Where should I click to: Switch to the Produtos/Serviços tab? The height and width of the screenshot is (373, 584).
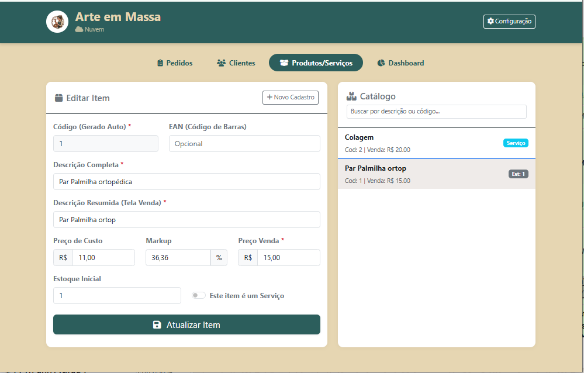coord(316,63)
